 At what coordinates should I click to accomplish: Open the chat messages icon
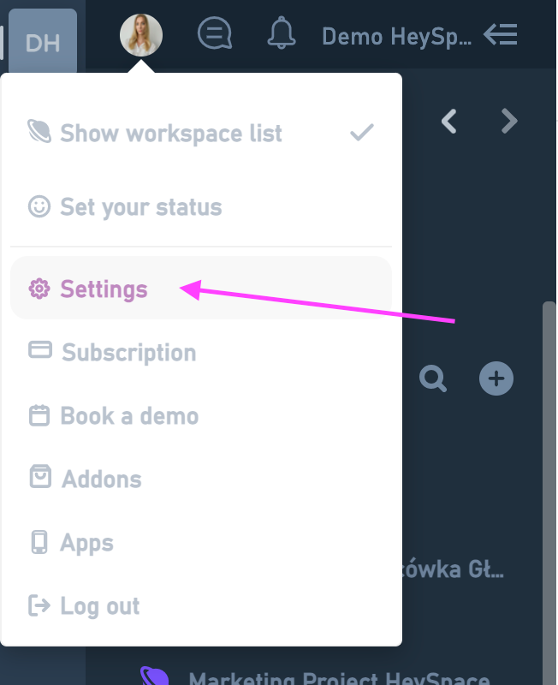pyautogui.click(x=215, y=35)
